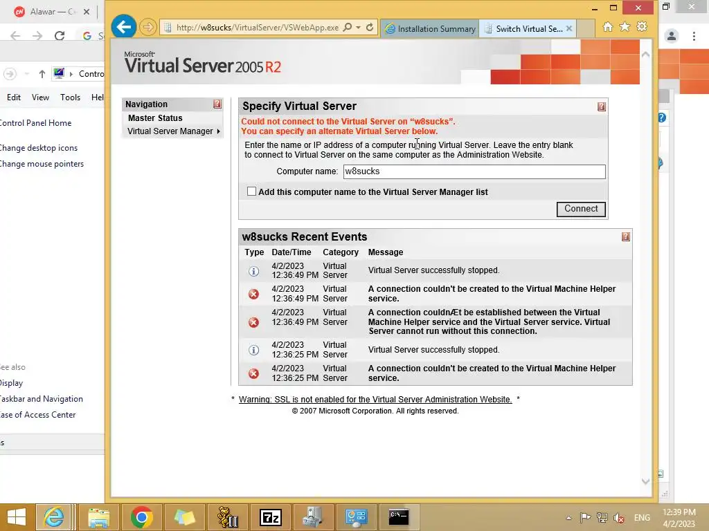Open the Tools menu in Control Panel window
Image resolution: width=709 pixels, height=531 pixels.
pos(70,97)
